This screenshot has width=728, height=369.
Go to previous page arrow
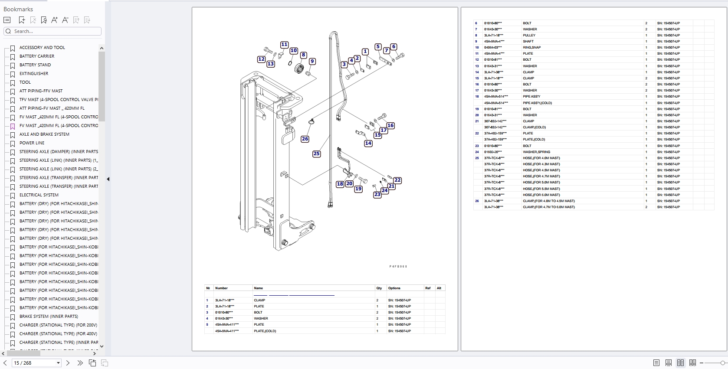(5, 363)
